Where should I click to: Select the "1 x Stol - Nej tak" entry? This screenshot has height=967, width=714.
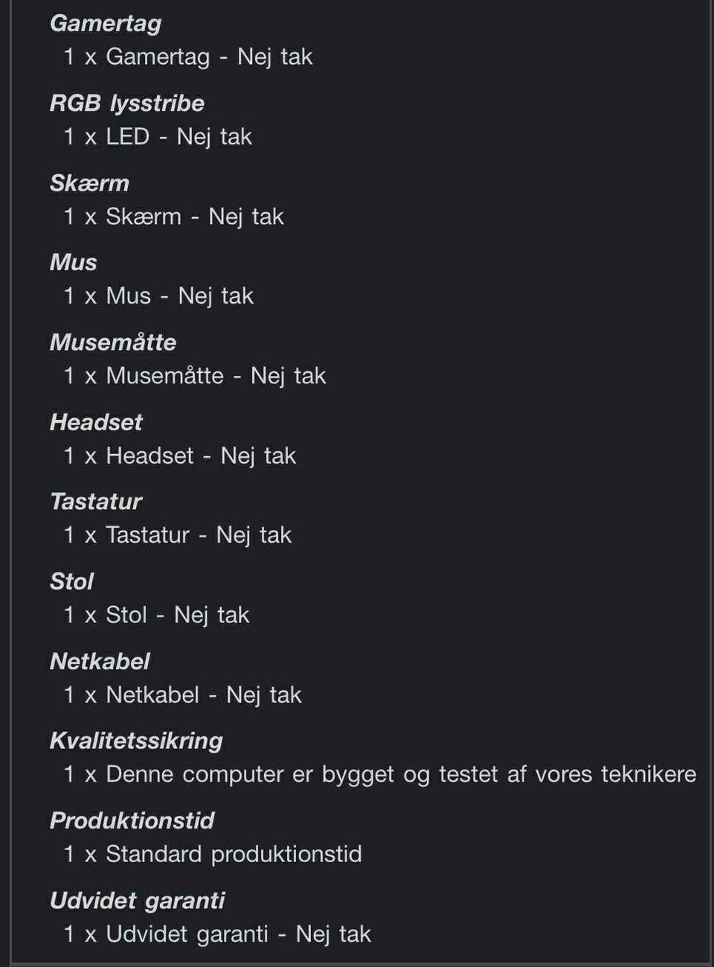[156, 615]
